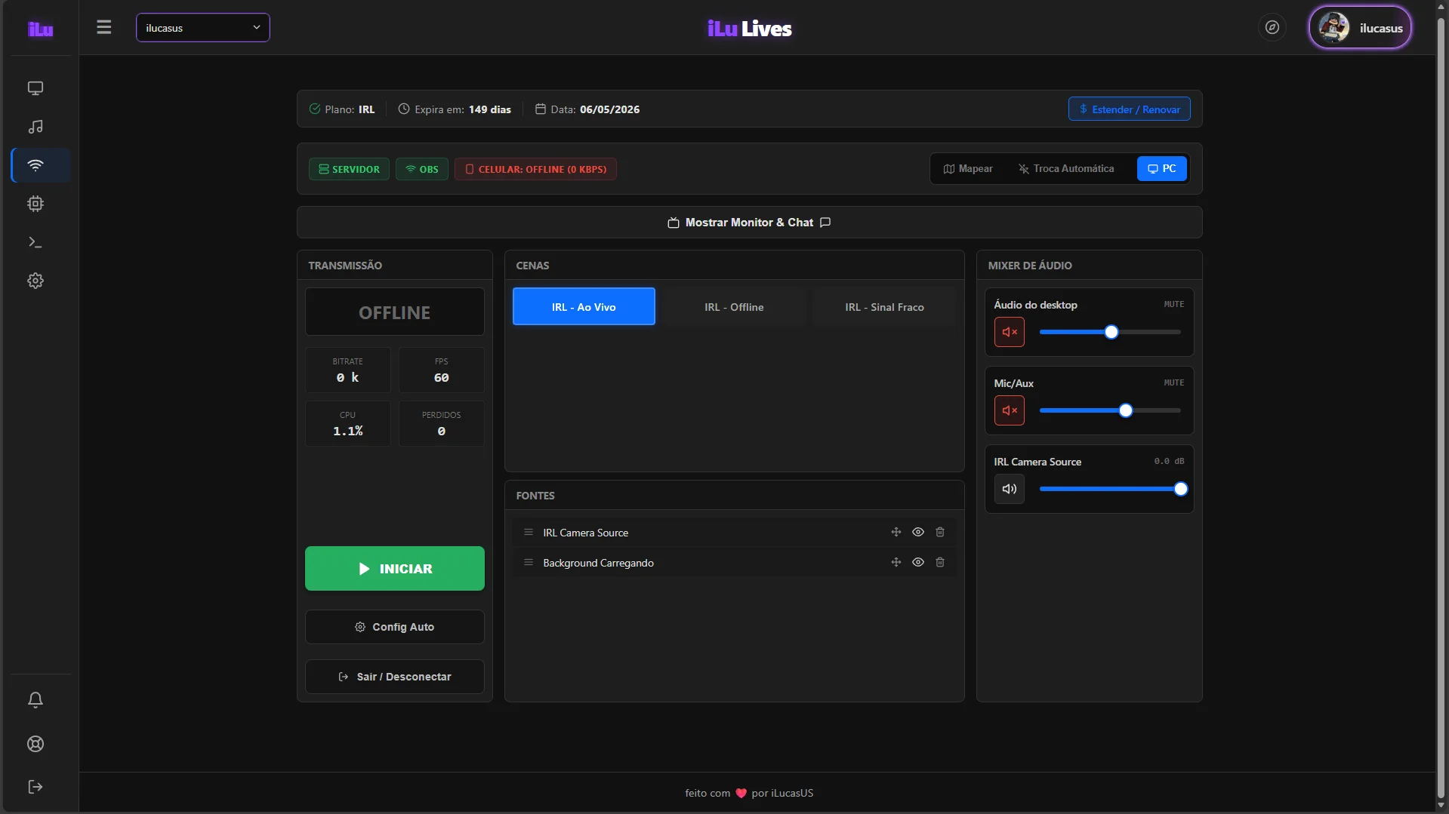Toggle visibility of IRL Camera Source
This screenshot has width=1449, height=814.
918,532
